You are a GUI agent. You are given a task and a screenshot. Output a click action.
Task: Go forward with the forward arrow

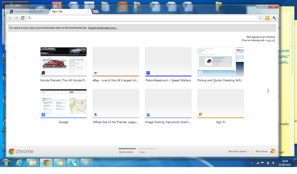tap(16, 18)
